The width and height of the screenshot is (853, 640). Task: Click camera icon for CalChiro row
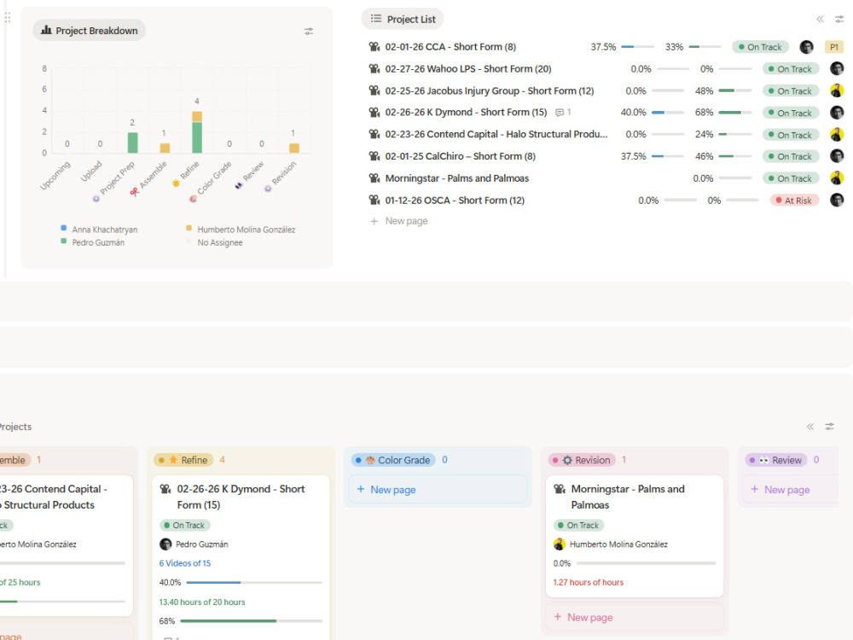coord(374,156)
